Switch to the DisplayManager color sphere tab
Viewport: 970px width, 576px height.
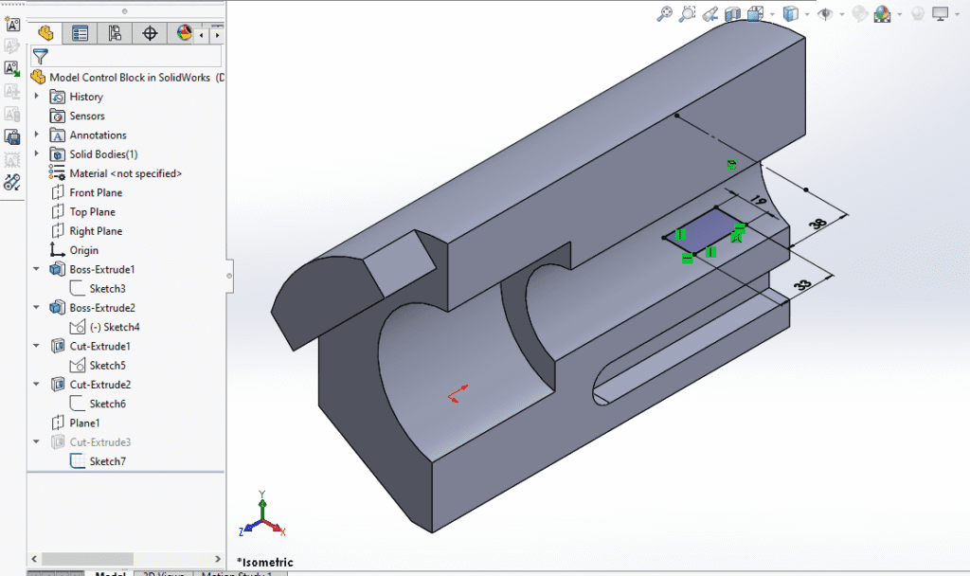tap(184, 33)
